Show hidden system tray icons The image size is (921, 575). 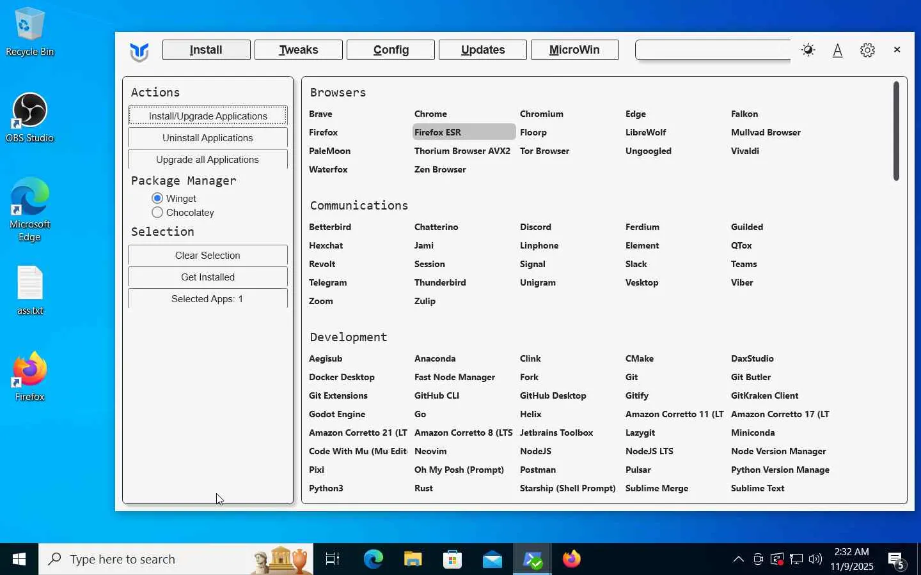(x=739, y=560)
